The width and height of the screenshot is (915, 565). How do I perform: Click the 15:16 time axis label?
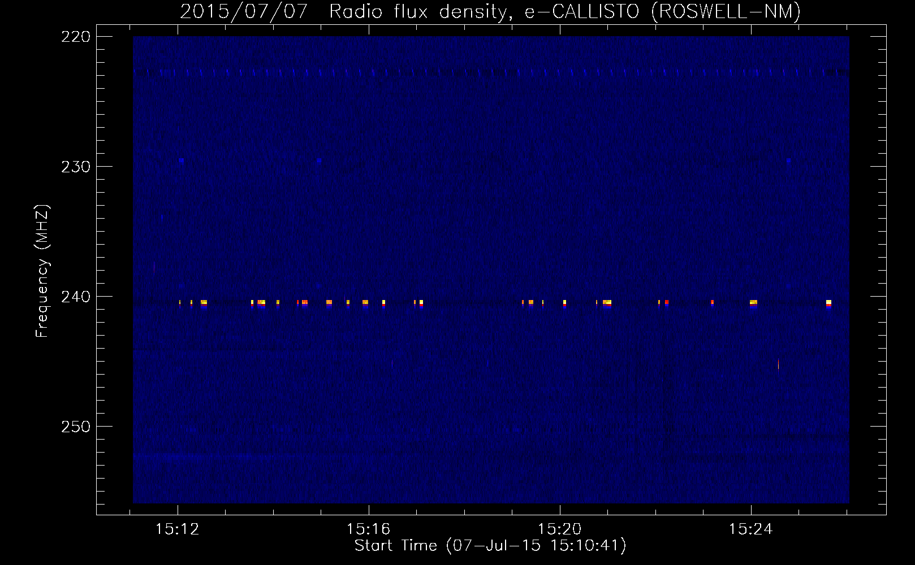point(369,529)
